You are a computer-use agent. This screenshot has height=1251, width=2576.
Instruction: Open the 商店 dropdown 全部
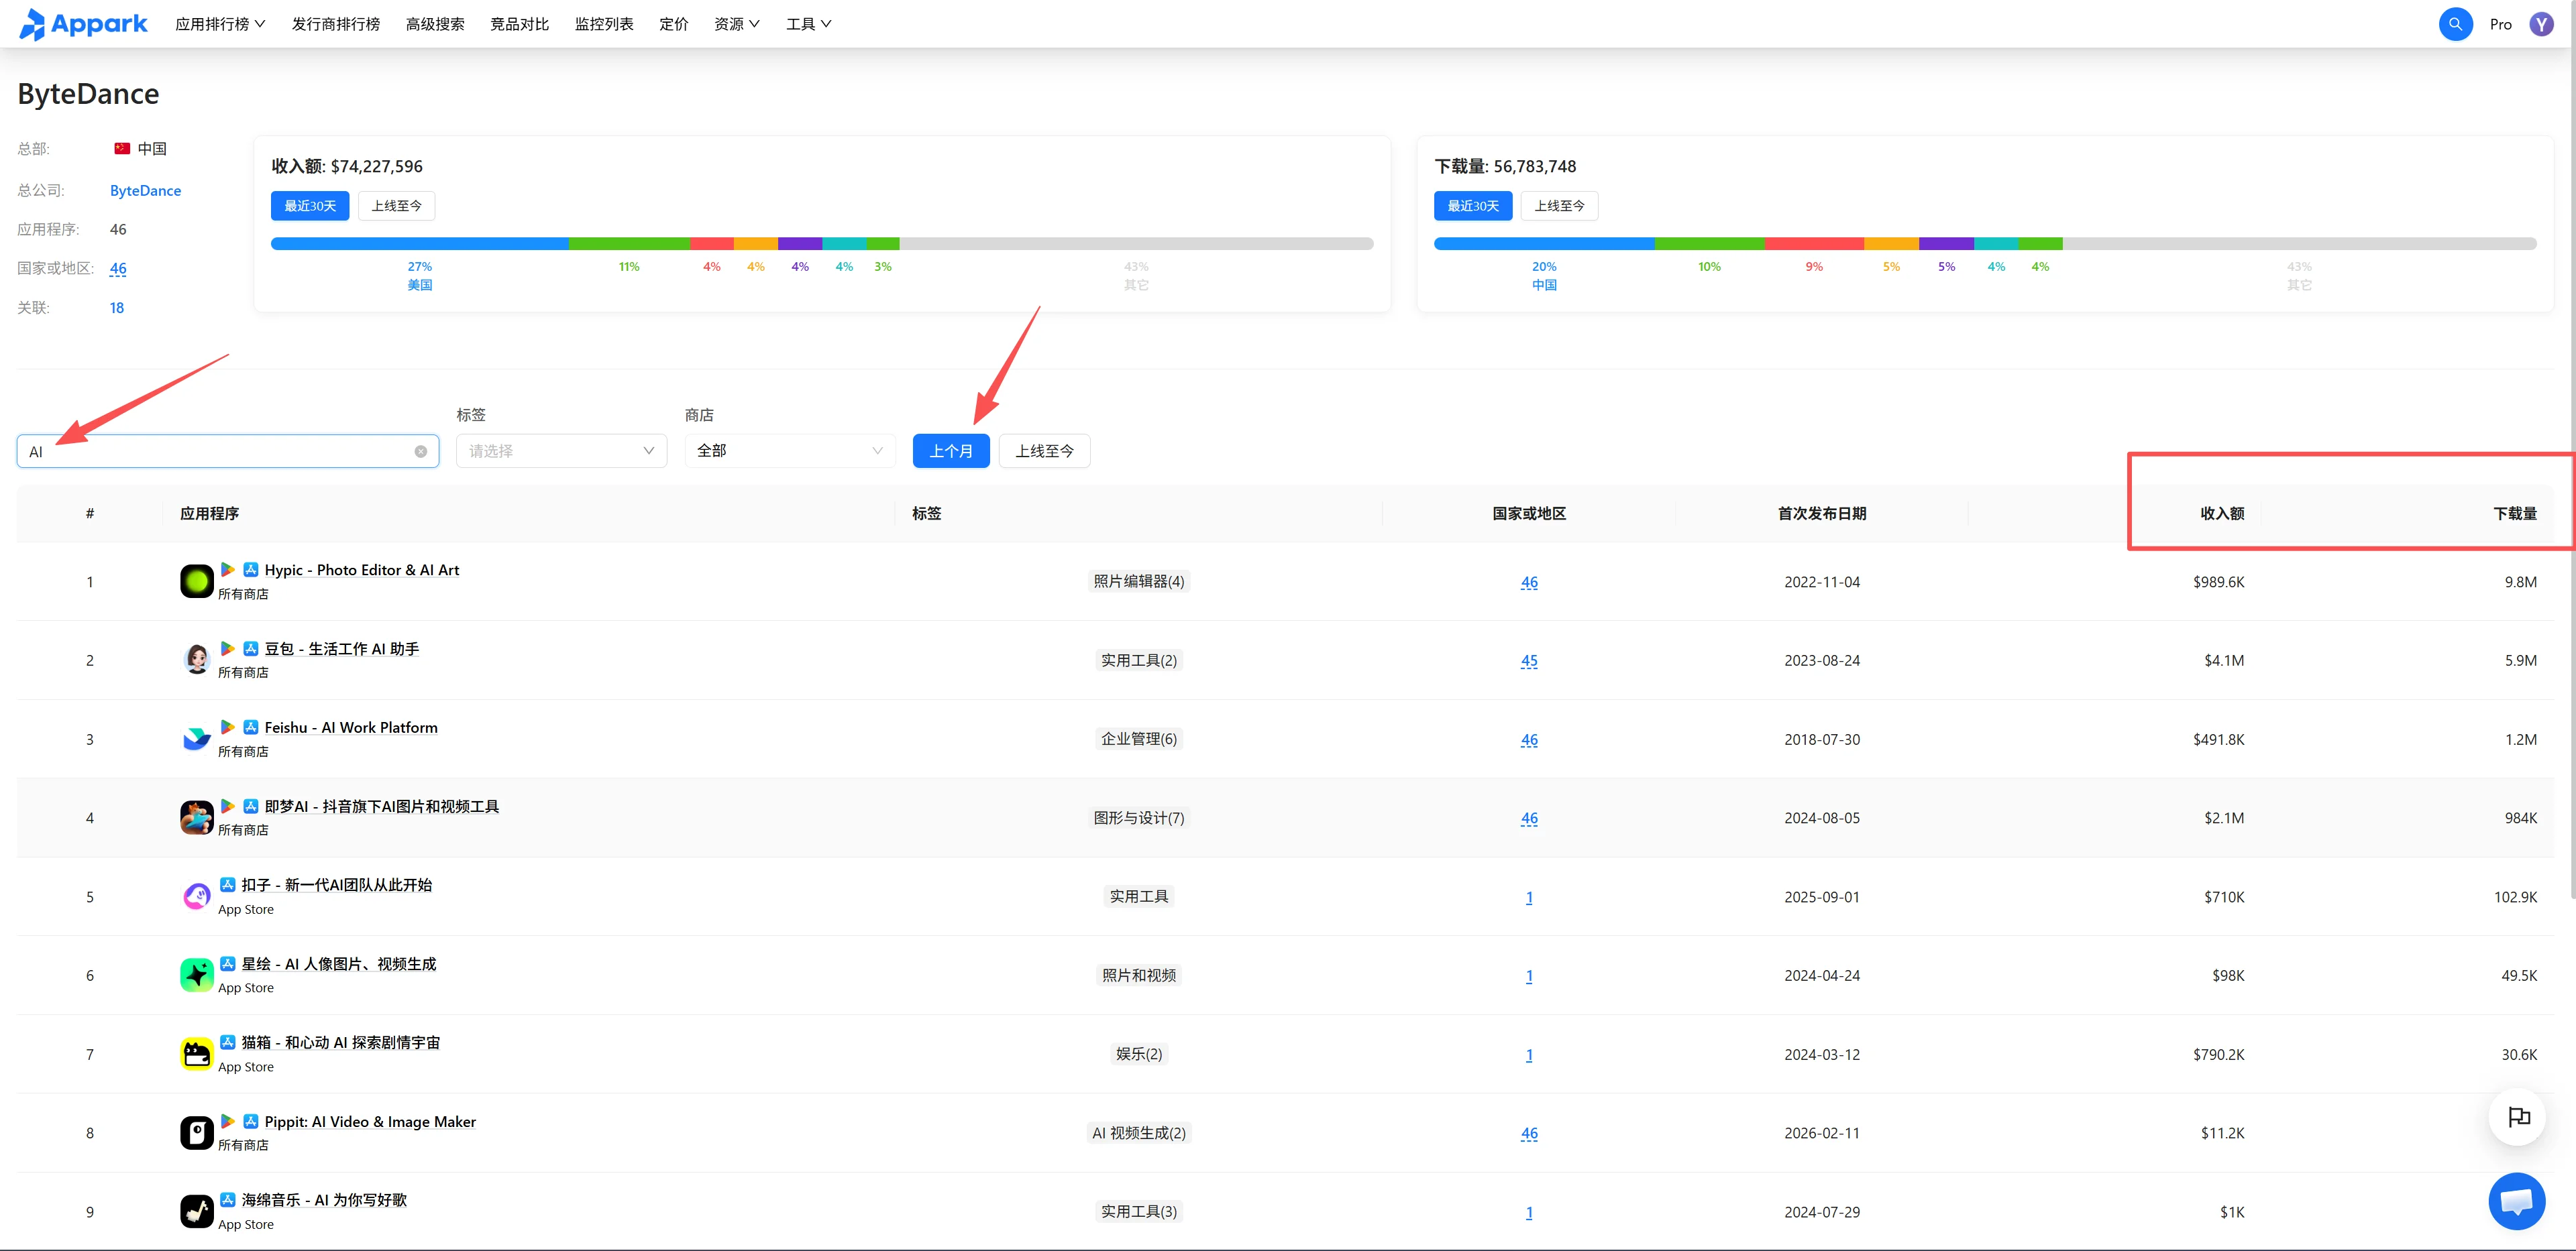tap(790, 451)
